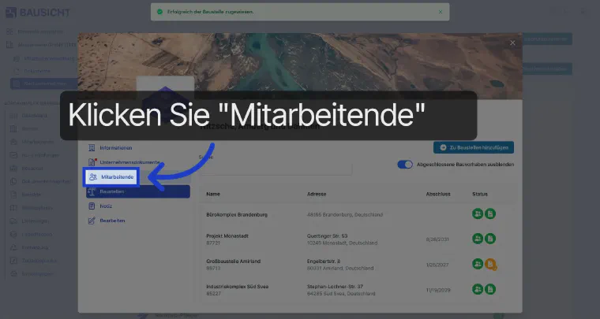Dismiss the green success notification

441,12
